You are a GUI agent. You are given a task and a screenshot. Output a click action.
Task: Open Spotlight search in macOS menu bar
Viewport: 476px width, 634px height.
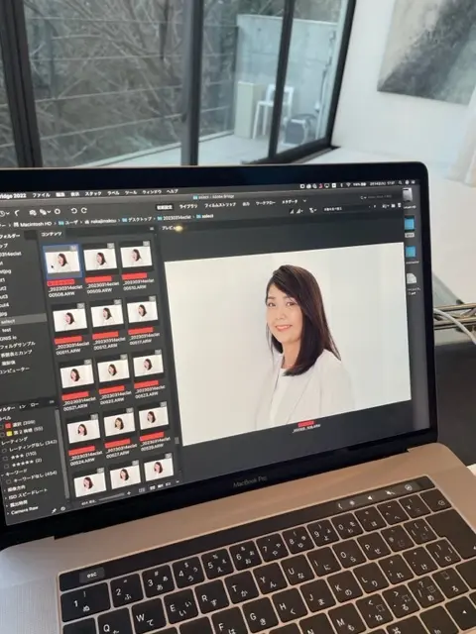(399, 183)
